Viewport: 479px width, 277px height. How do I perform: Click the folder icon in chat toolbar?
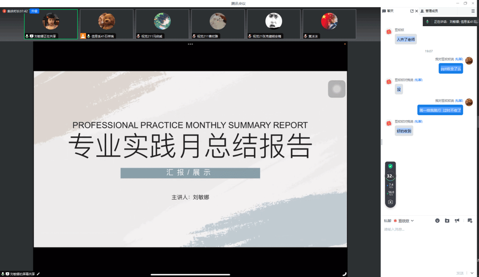pyautogui.click(x=447, y=221)
